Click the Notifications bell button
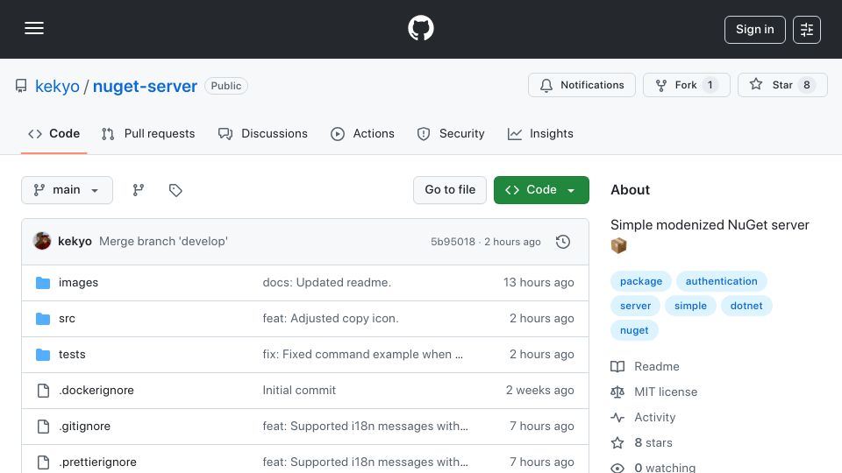Screen dimensions: 842x473 click(x=582, y=85)
